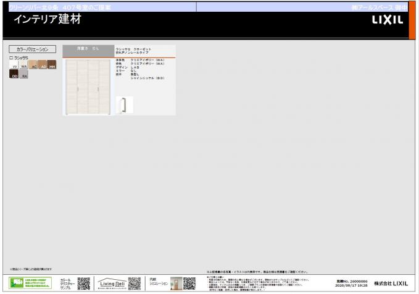419x294 pixels.
Task: Click the カラー&テクスチャーサンプル label
Action: point(67,284)
